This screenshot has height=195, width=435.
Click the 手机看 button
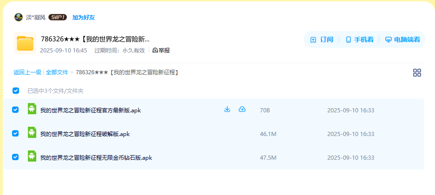[x=360, y=39]
